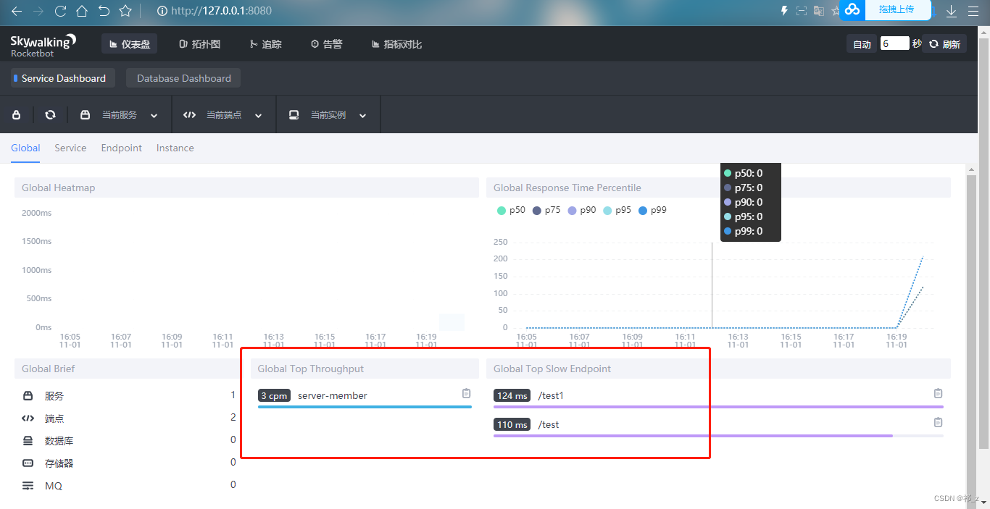Click the 110 ms latency badge
This screenshot has height=509, width=990.
tap(512, 424)
